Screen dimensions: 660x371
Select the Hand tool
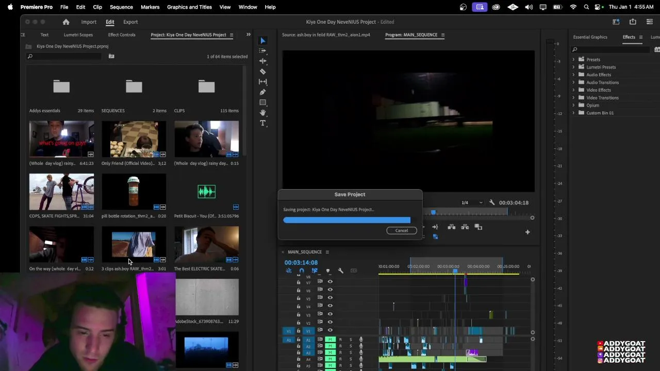pyautogui.click(x=263, y=113)
